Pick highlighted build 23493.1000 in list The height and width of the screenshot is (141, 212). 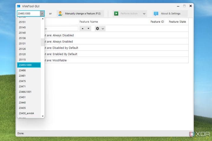(x=29, y=65)
